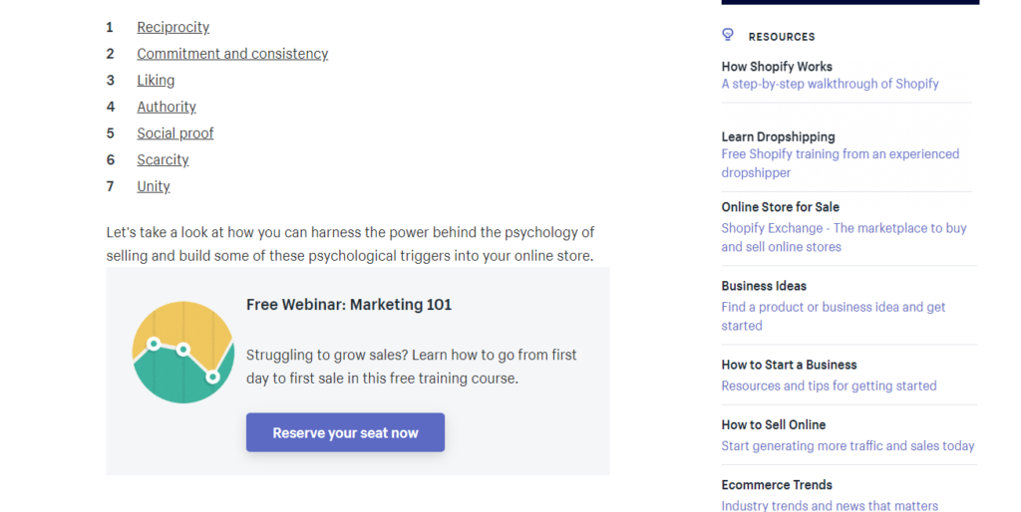
Task: Click the Shopify Exchange marketplace link
Action: (844, 228)
